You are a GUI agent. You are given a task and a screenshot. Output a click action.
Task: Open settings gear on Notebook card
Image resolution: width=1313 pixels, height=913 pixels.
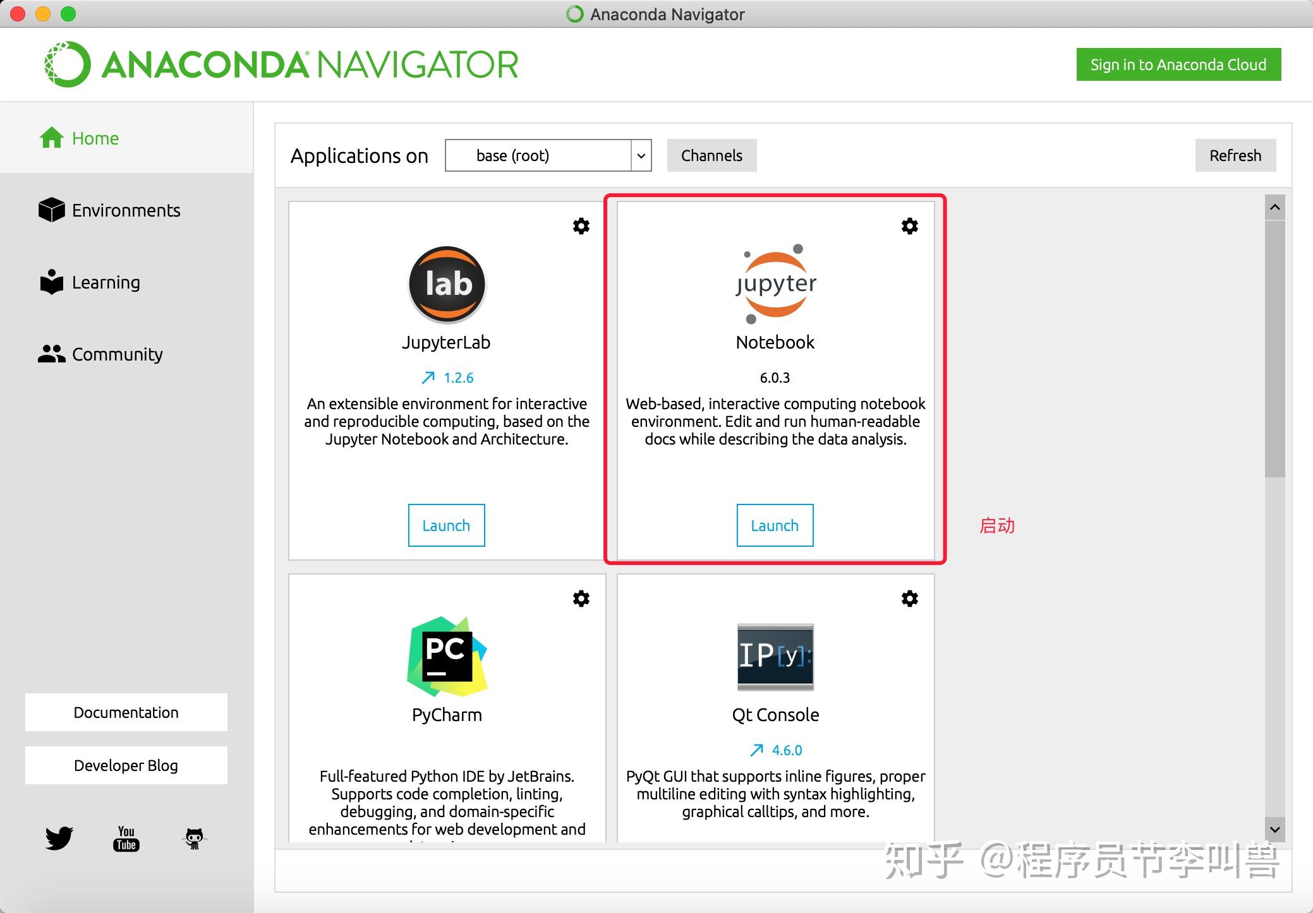[x=909, y=225]
